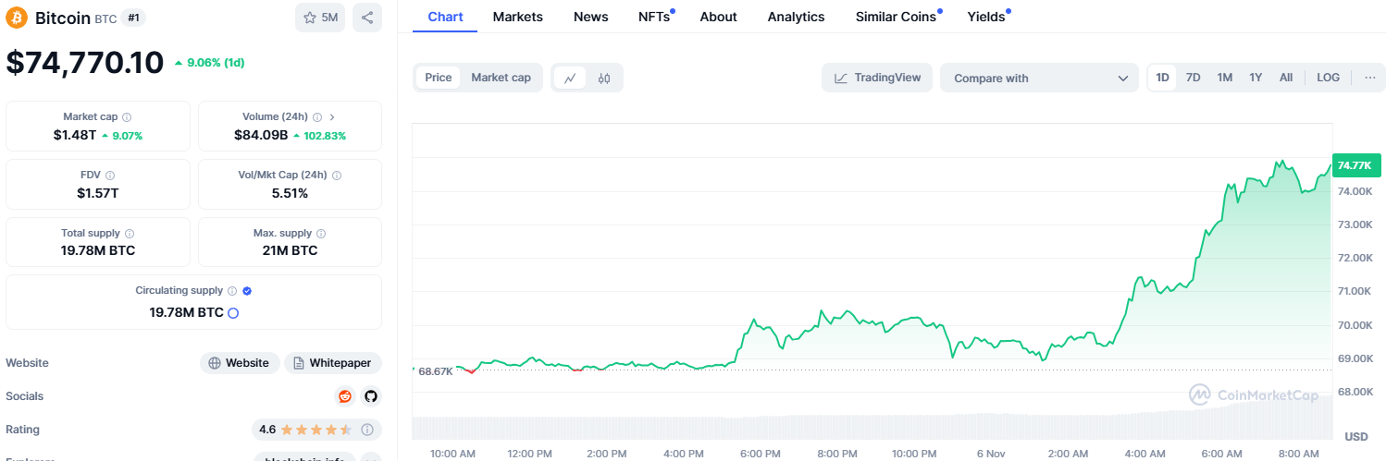This screenshot has height=461, width=1386.
Task: Open Volume (24h) info icon
Action: (316, 117)
